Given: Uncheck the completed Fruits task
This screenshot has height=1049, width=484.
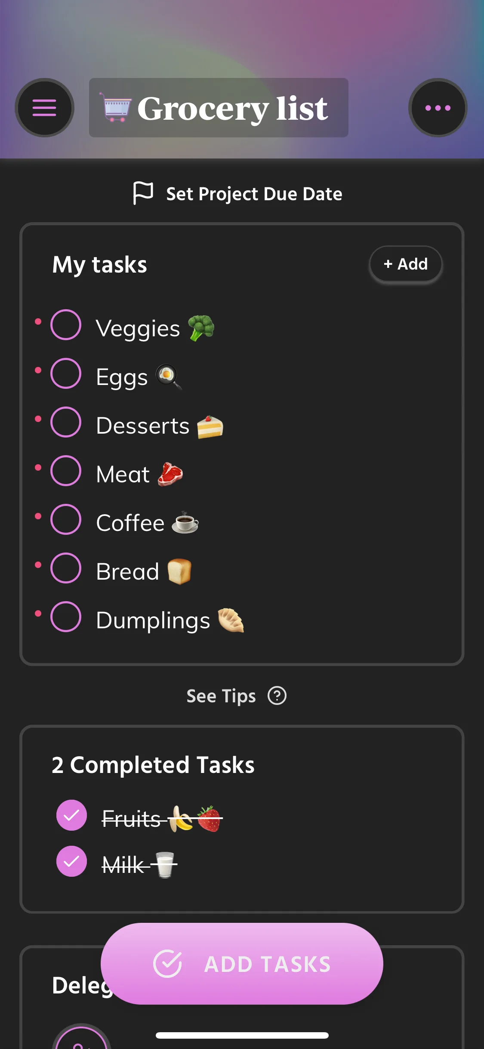Looking at the screenshot, I should tap(71, 815).
